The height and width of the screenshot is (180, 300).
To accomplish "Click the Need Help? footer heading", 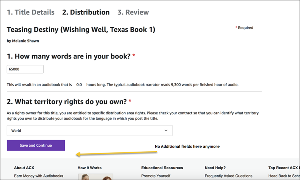I will pyautogui.click(x=215, y=168).
